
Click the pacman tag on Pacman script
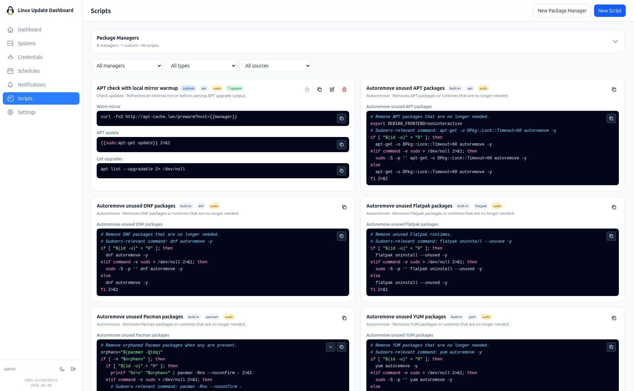tap(212, 317)
